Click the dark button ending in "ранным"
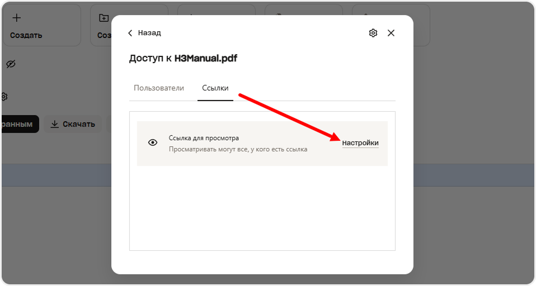The height and width of the screenshot is (286, 536). (x=18, y=124)
